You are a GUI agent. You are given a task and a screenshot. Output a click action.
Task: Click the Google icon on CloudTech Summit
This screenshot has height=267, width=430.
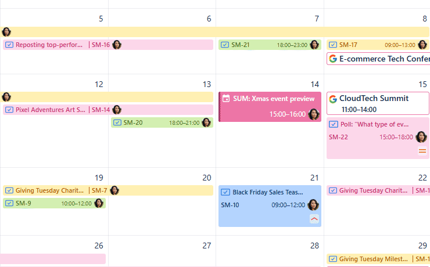click(333, 99)
